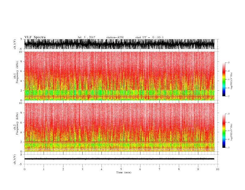Click time axis tick label "5"
The image size is (245, 190).
(121, 169)
